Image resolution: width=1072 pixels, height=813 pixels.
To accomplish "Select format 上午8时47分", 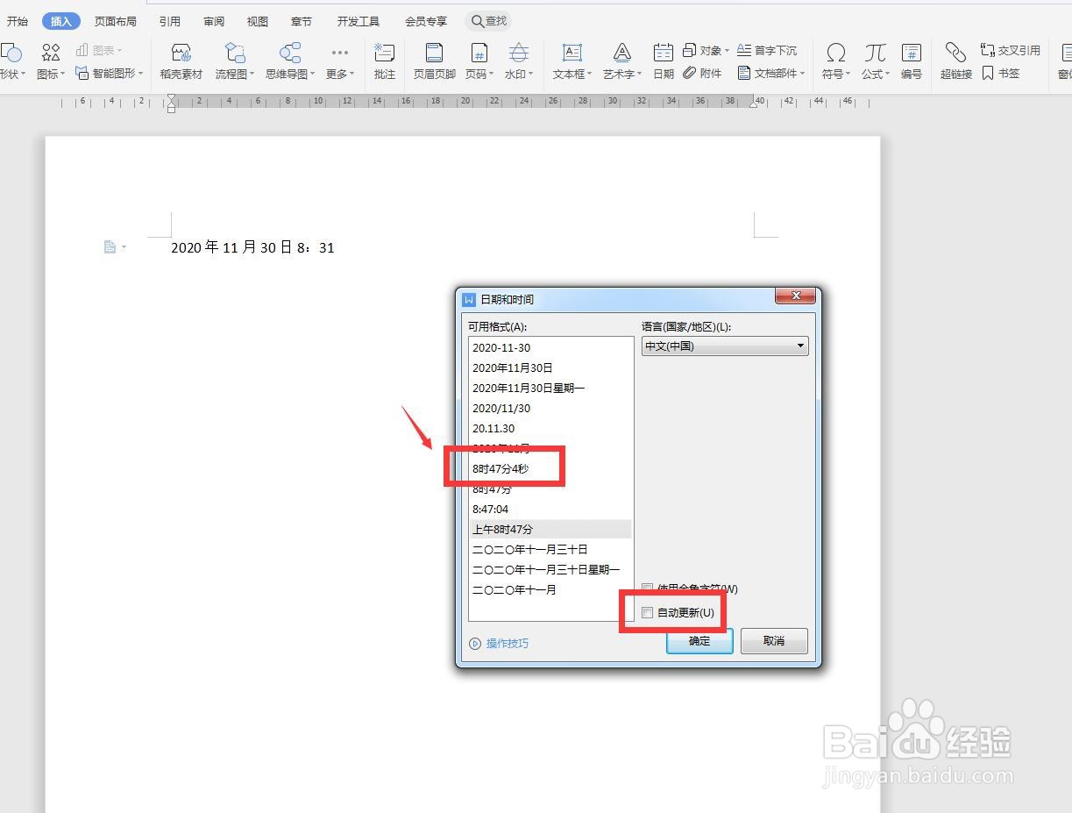I will (x=550, y=530).
